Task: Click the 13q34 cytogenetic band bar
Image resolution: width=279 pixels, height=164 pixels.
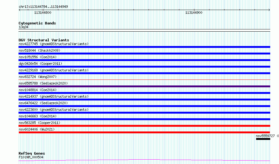Action: (x=144, y=30)
